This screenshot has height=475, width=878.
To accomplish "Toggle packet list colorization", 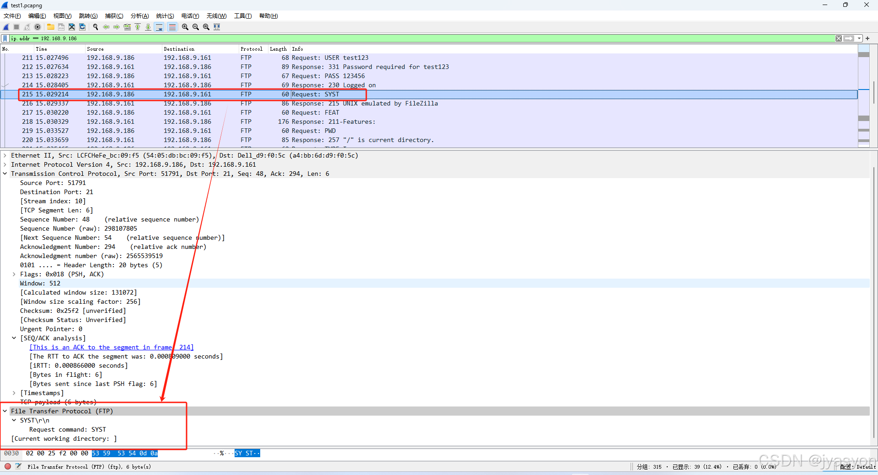I will click(172, 27).
